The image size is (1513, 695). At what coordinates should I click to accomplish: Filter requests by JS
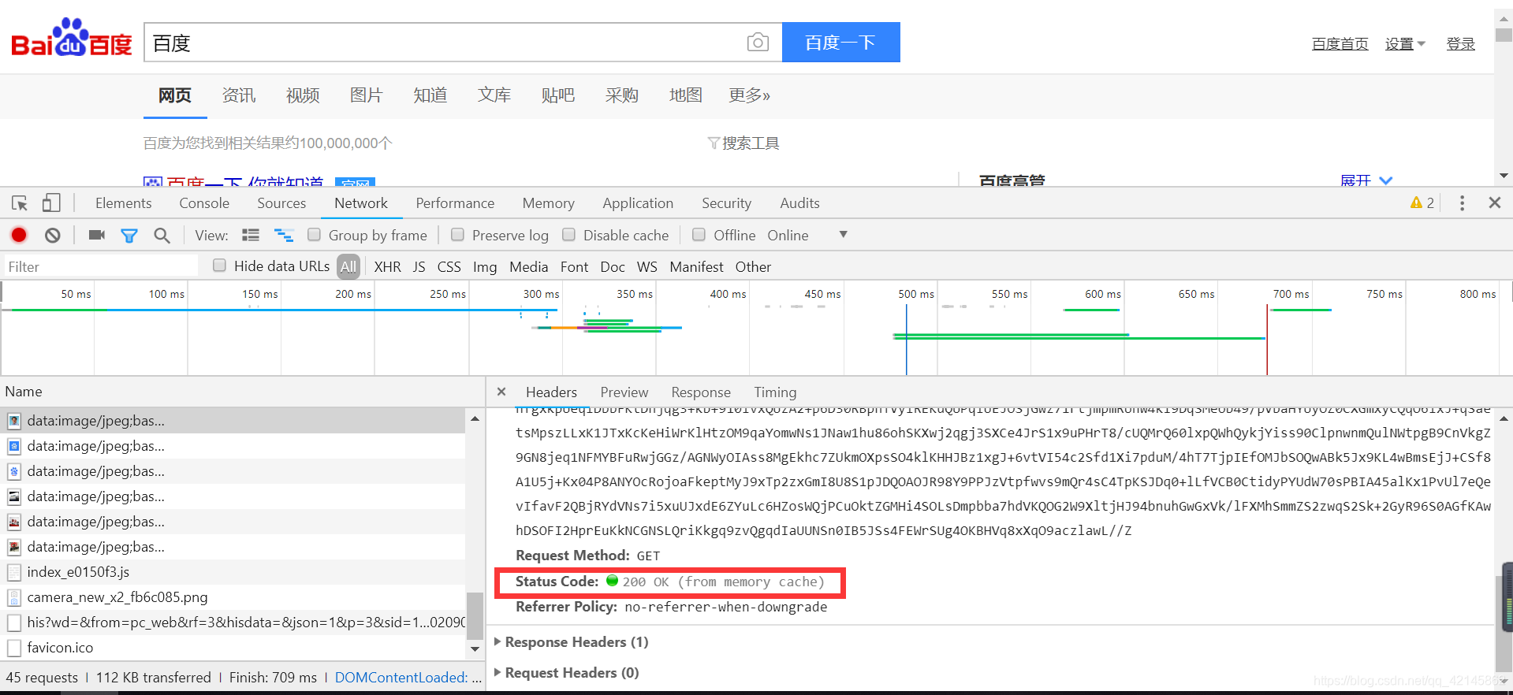click(x=419, y=266)
